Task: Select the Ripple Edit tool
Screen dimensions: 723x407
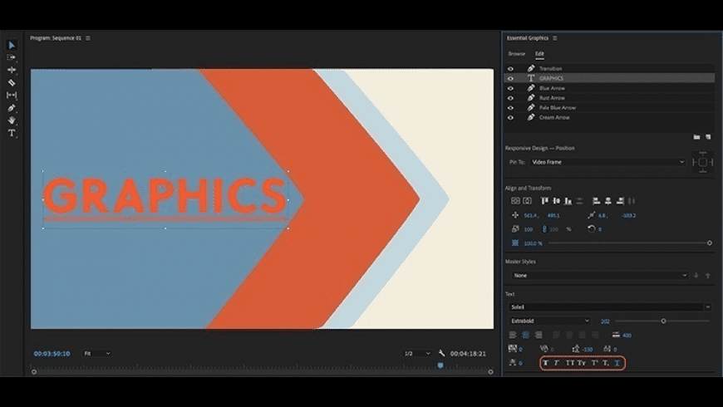Action: 12,70
